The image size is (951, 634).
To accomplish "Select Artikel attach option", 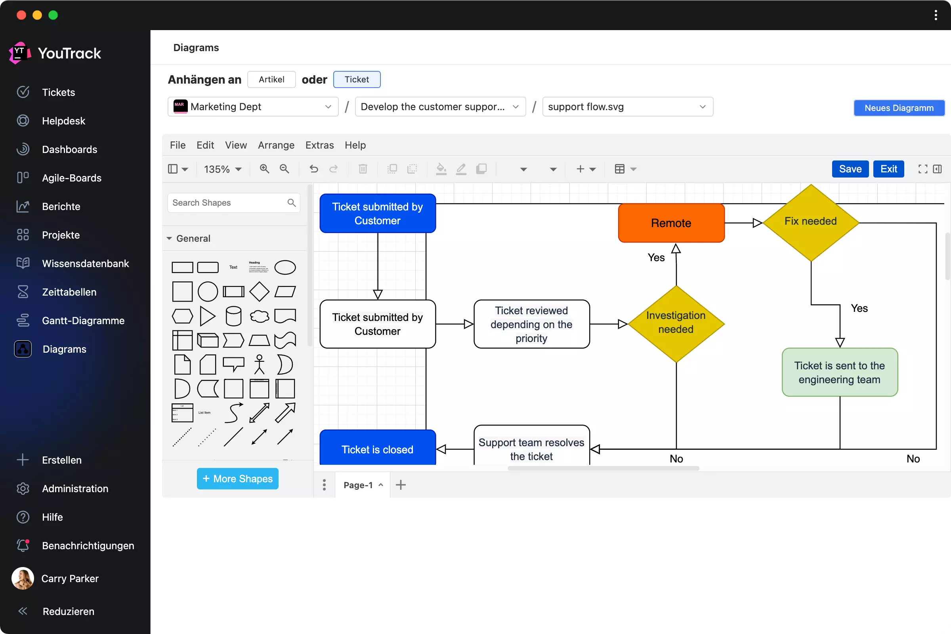I will pos(271,79).
